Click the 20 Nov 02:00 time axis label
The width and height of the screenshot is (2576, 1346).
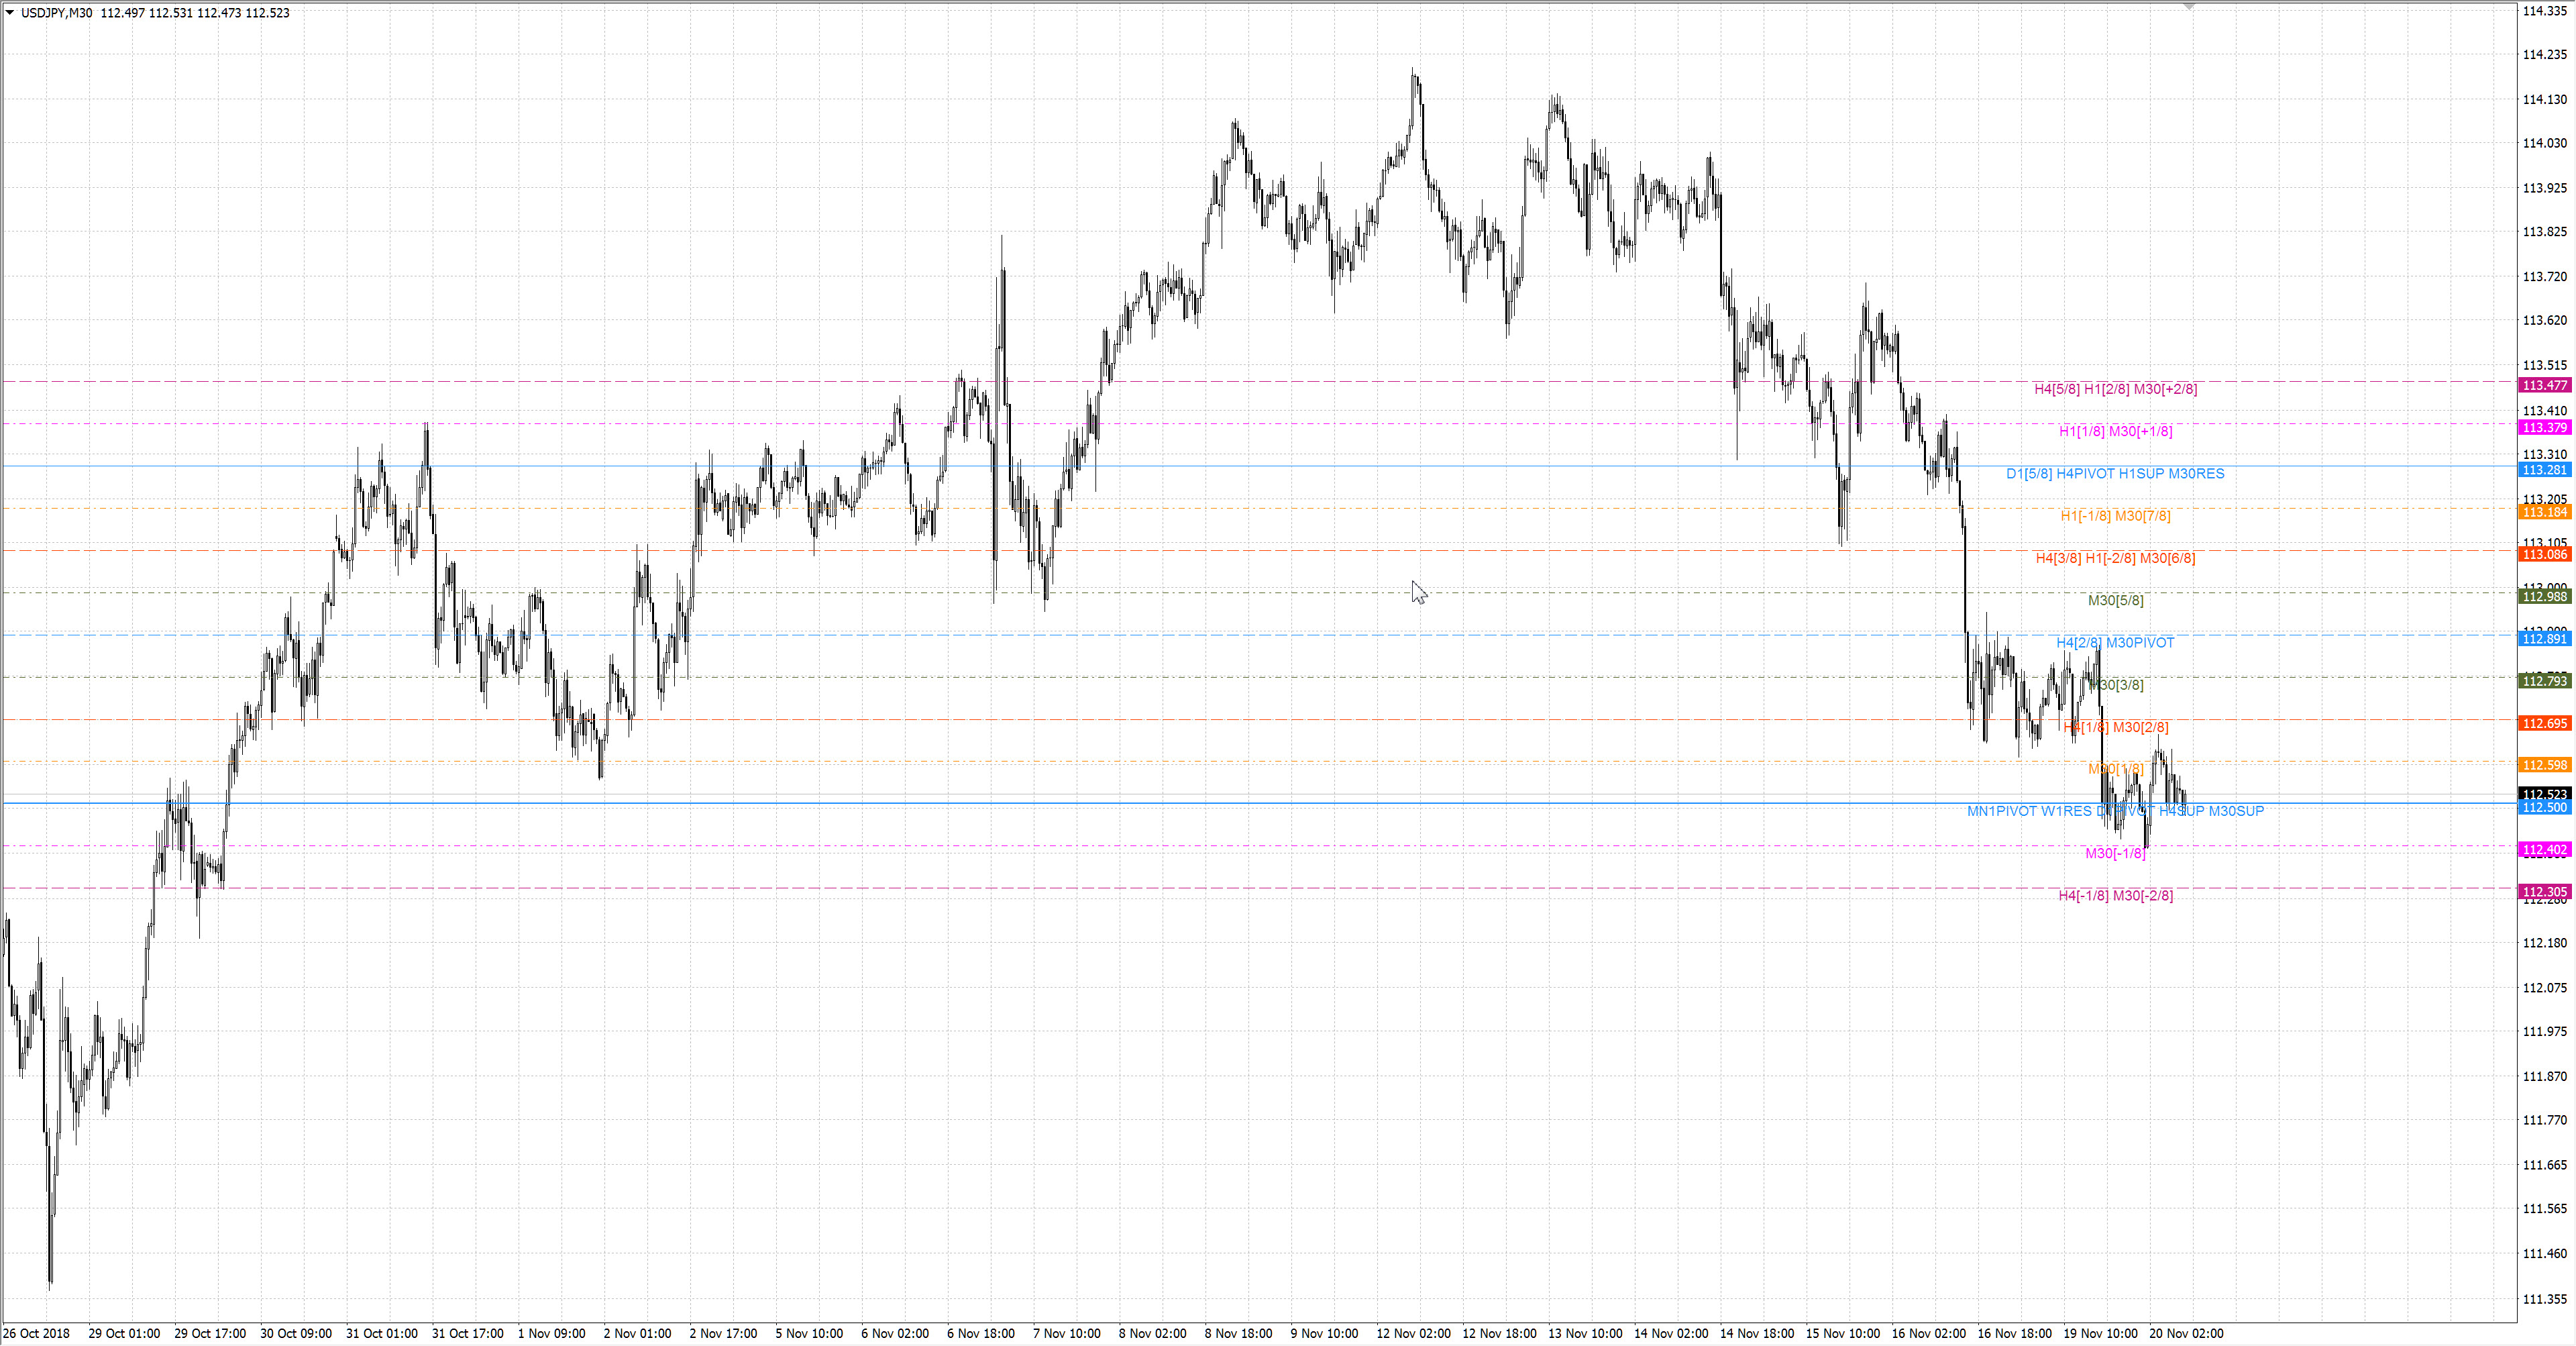coord(2186,1333)
